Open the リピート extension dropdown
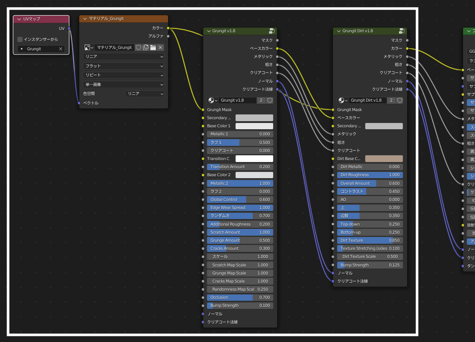Screen dimensions: 475x342 pyautogui.click(x=123, y=75)
